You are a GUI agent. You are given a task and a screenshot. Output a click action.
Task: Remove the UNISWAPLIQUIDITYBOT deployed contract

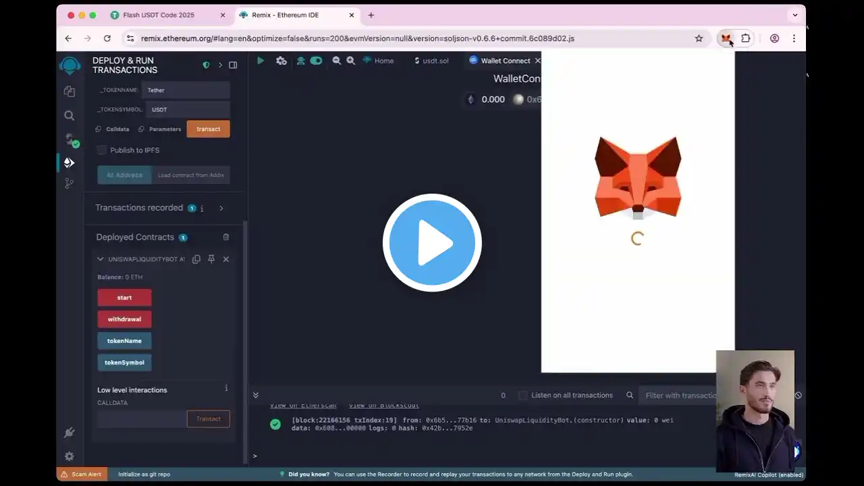[x=226, y=259]
